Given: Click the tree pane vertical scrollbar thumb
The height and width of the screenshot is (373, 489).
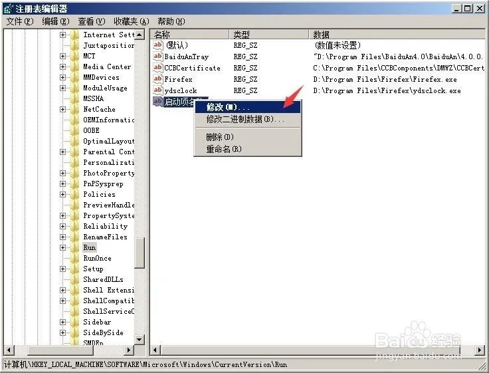Looking at the screenshot, I should (x=140, y=253).
